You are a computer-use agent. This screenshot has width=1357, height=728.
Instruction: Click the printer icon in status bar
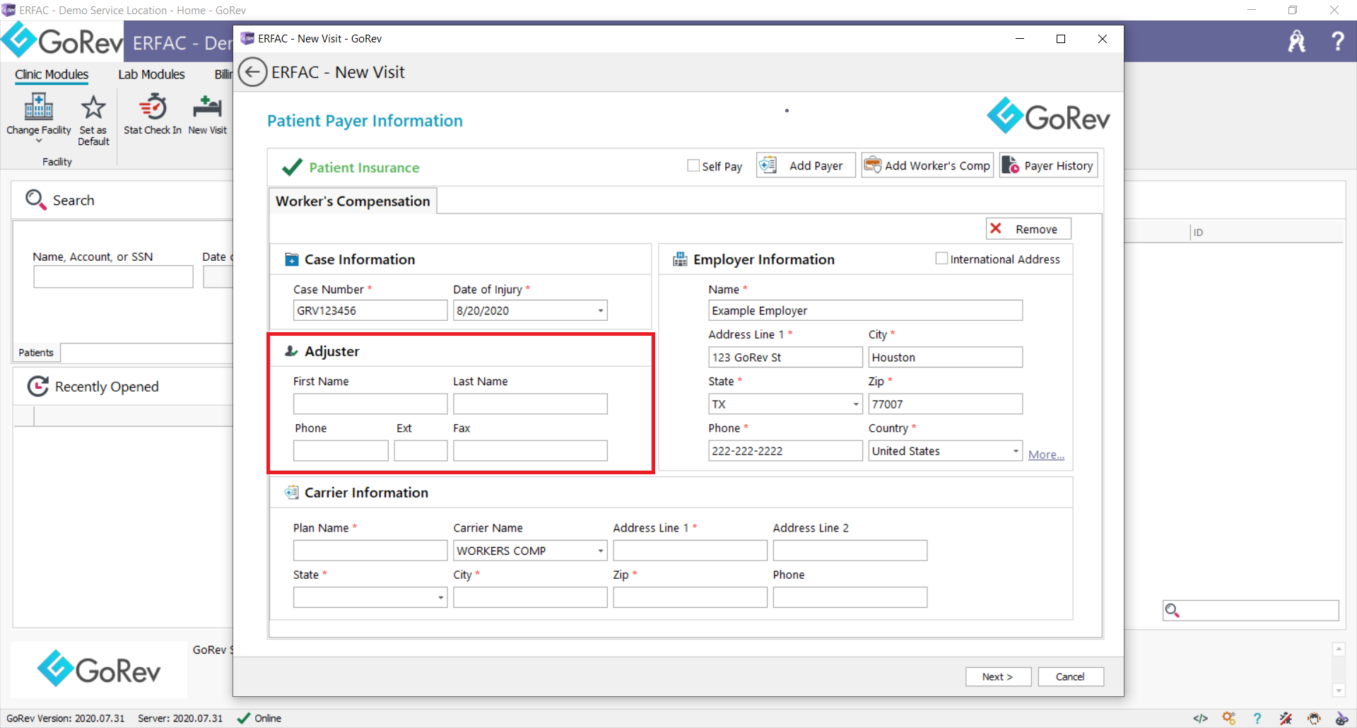tap(1314, 718)
